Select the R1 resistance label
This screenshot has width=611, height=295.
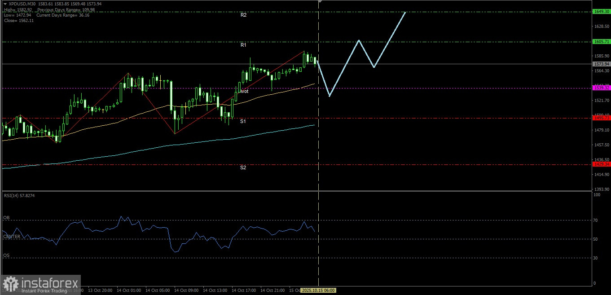(x=243, y=45)
